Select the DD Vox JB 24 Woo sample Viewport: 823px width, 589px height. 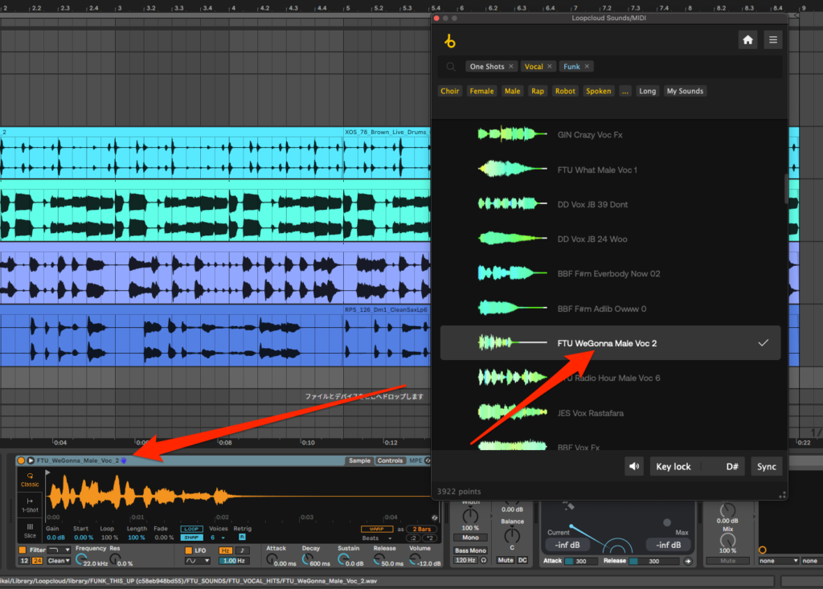click(x=592, y=239)
